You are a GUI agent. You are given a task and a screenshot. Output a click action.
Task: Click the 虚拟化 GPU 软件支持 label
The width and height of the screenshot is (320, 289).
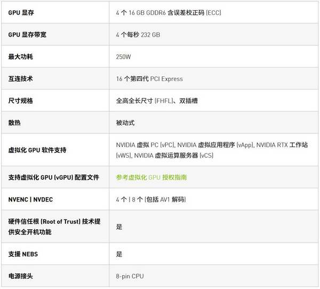click(x=37, y=150)
